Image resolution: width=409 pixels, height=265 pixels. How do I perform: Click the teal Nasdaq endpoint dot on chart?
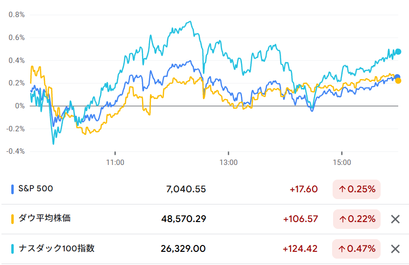tap(398, 52)
